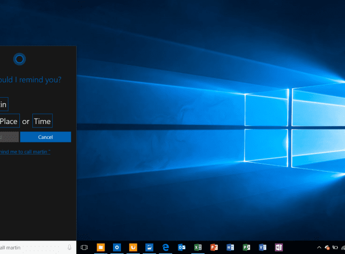The height and width of the screenshot is (254, 345).
Task: Click the tray icon with red X
Action: click(x=327, y=248)
